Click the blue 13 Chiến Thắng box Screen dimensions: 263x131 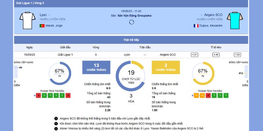(x=96, y=67)
